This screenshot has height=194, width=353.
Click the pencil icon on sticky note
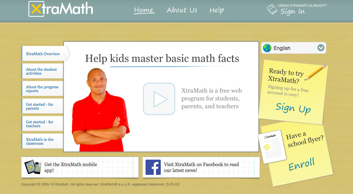pos(315,72)
